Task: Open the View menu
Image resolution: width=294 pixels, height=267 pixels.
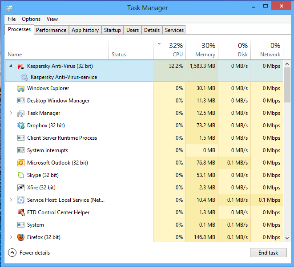Action: click(52, 19)
